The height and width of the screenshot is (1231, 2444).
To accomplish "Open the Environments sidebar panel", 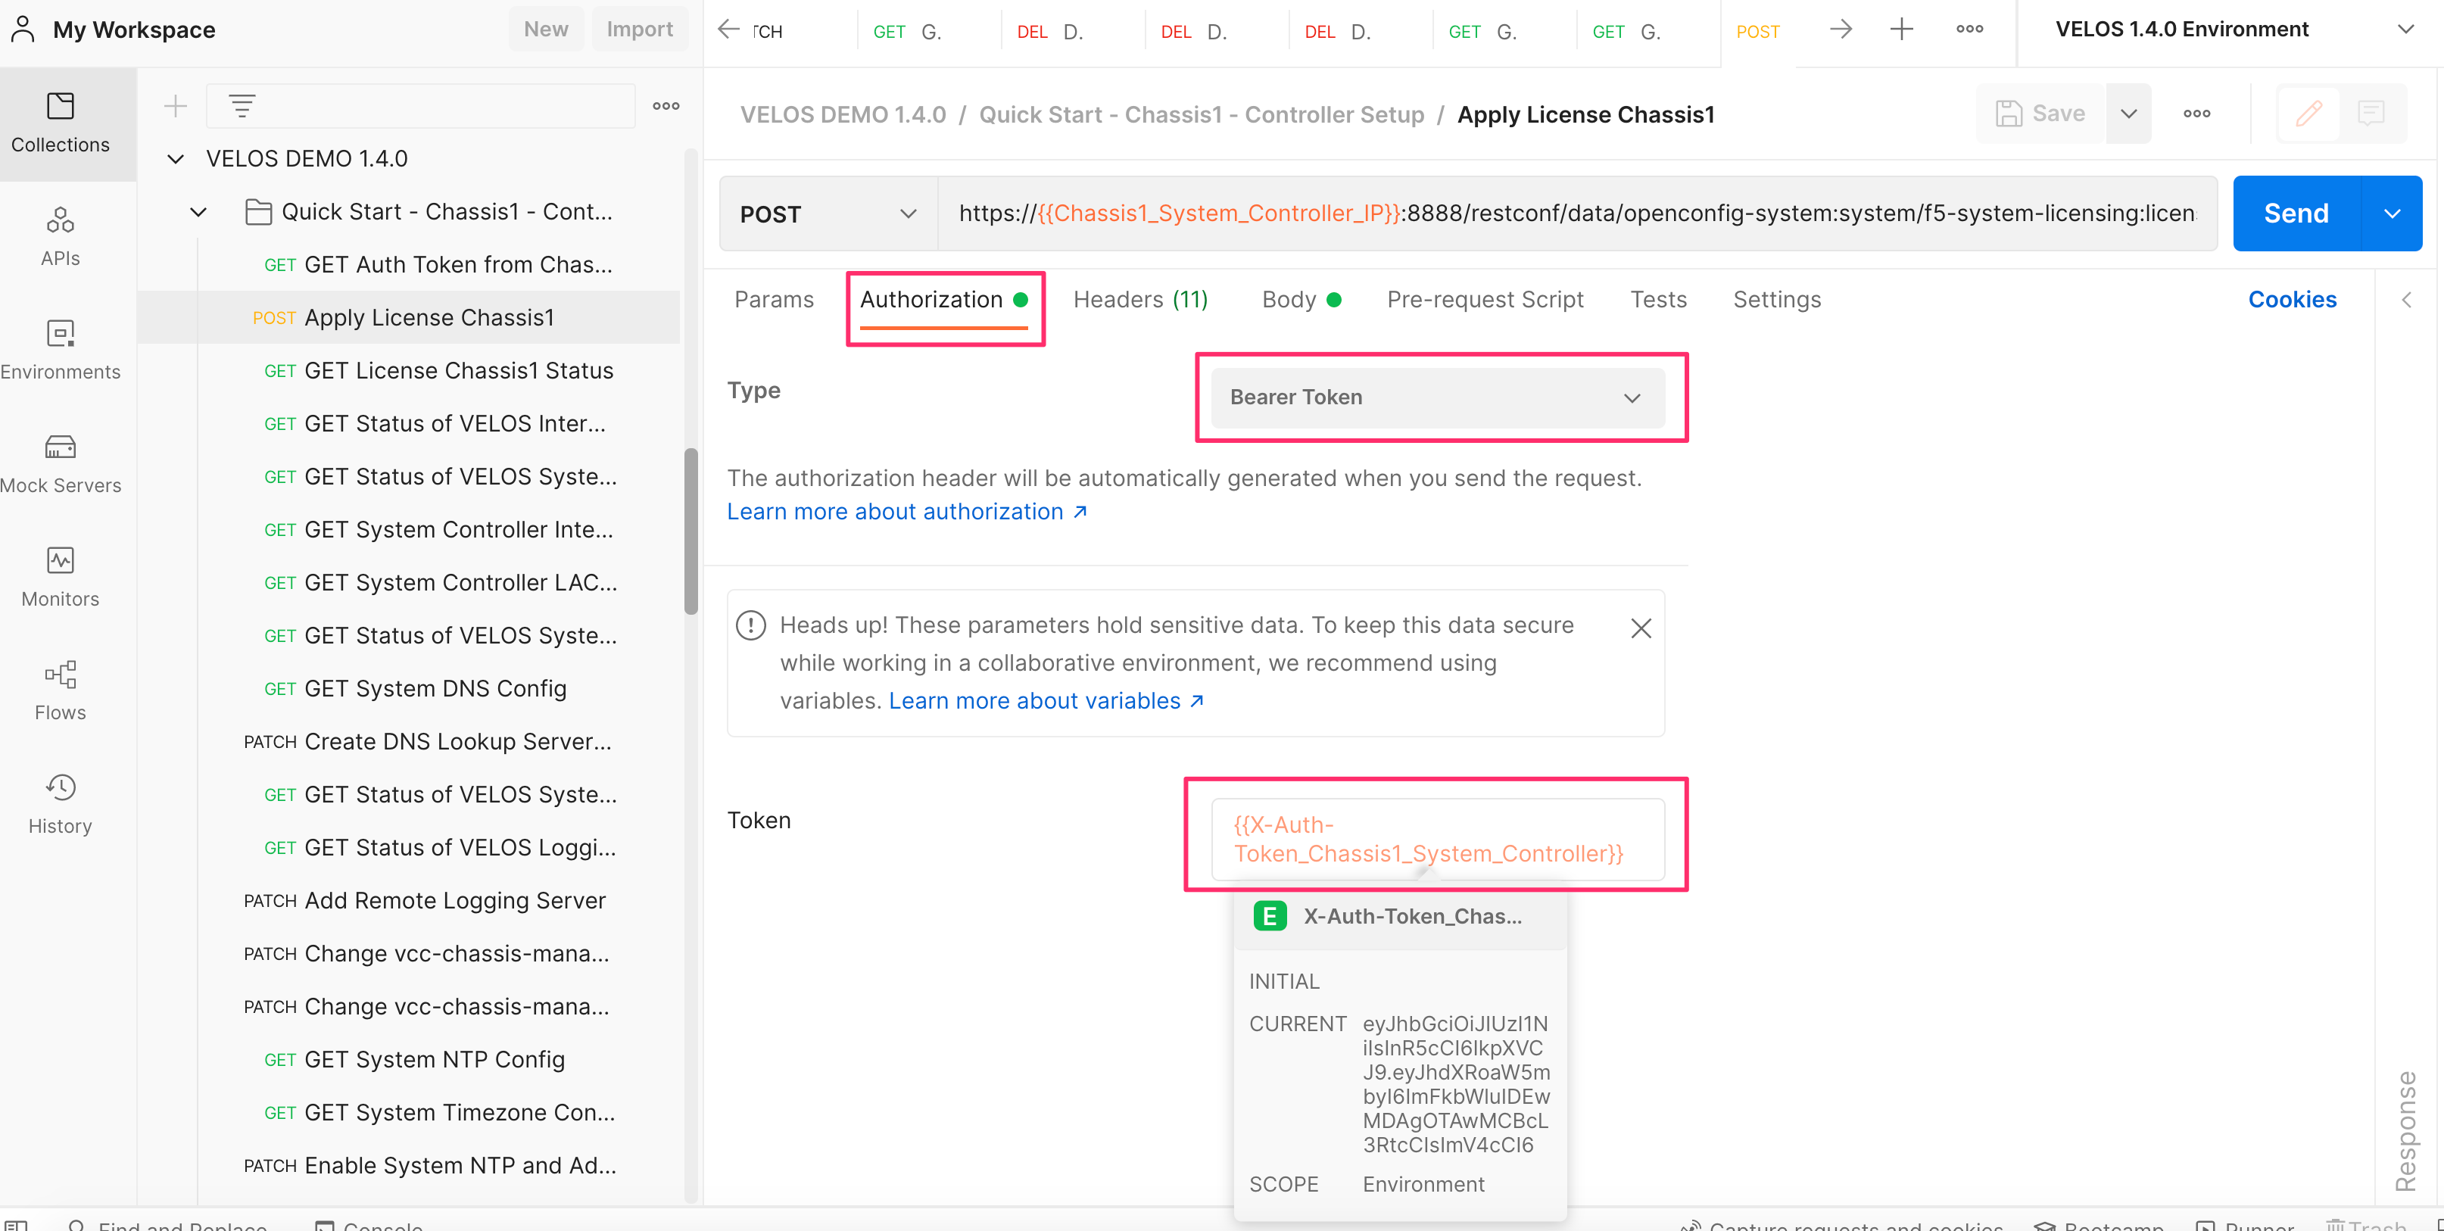I will (x=60, y=351).
